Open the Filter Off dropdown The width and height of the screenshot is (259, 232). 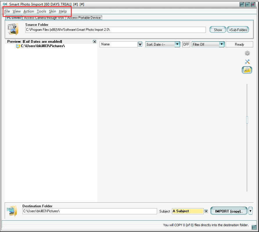point(208,44)
